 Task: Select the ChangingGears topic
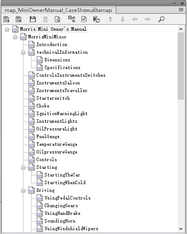coord(61,205)
